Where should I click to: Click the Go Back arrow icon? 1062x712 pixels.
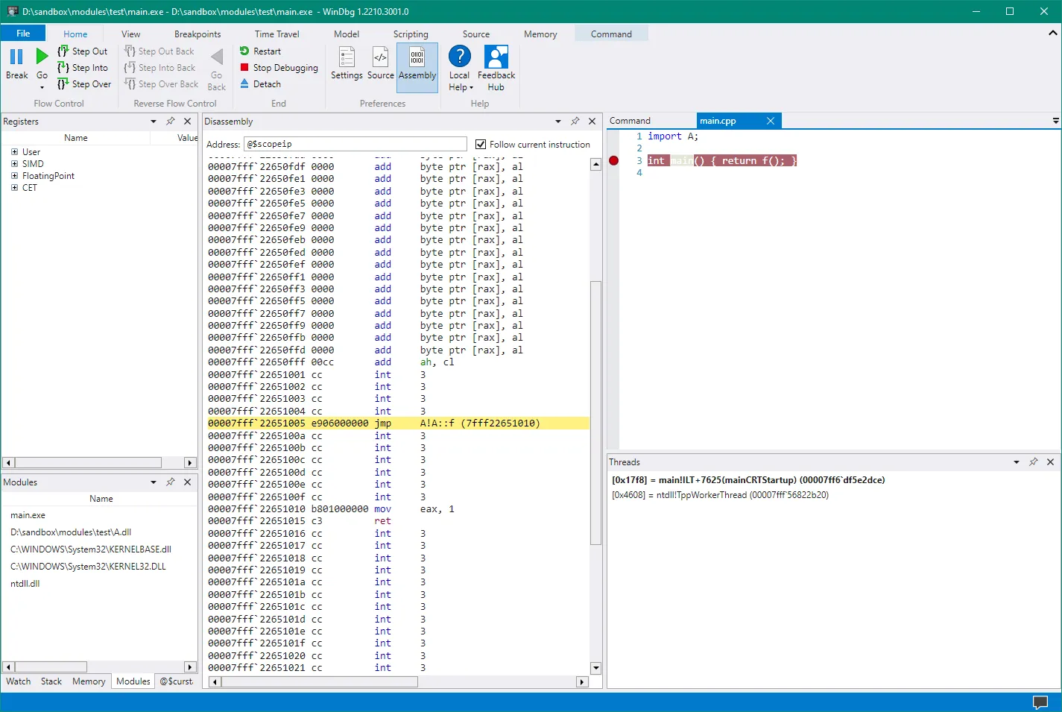pyautogui.click(x=217, y=57)
